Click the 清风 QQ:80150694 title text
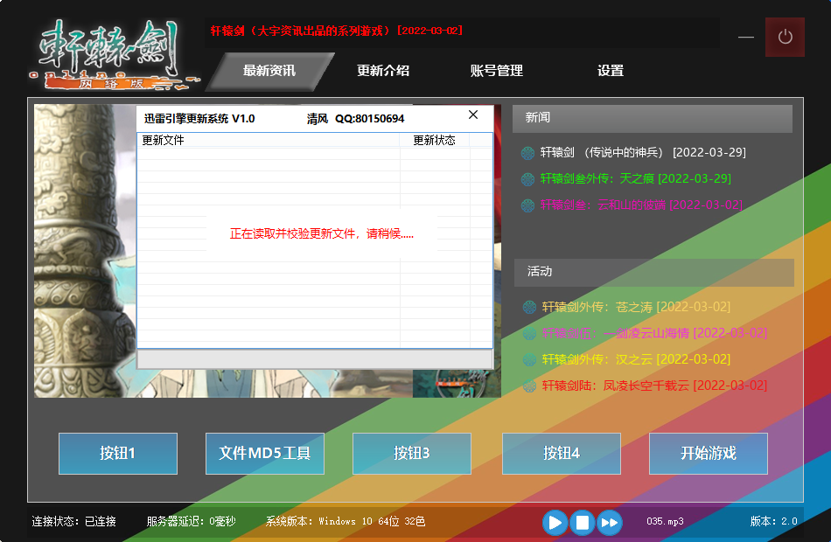 [x=356, y=119]
